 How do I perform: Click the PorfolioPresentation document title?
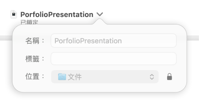[57, 15]
